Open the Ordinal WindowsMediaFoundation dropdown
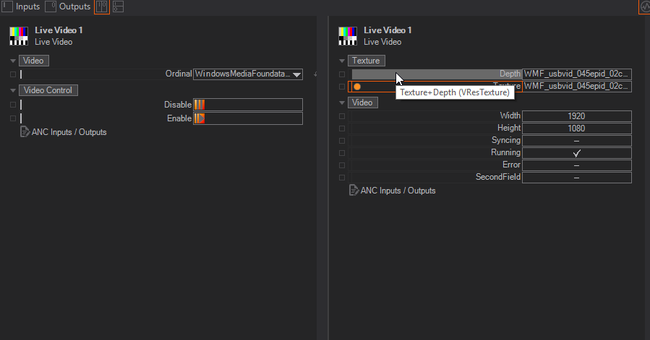Image resolution: width=650 pixels, height=340 pixels. 296,74
